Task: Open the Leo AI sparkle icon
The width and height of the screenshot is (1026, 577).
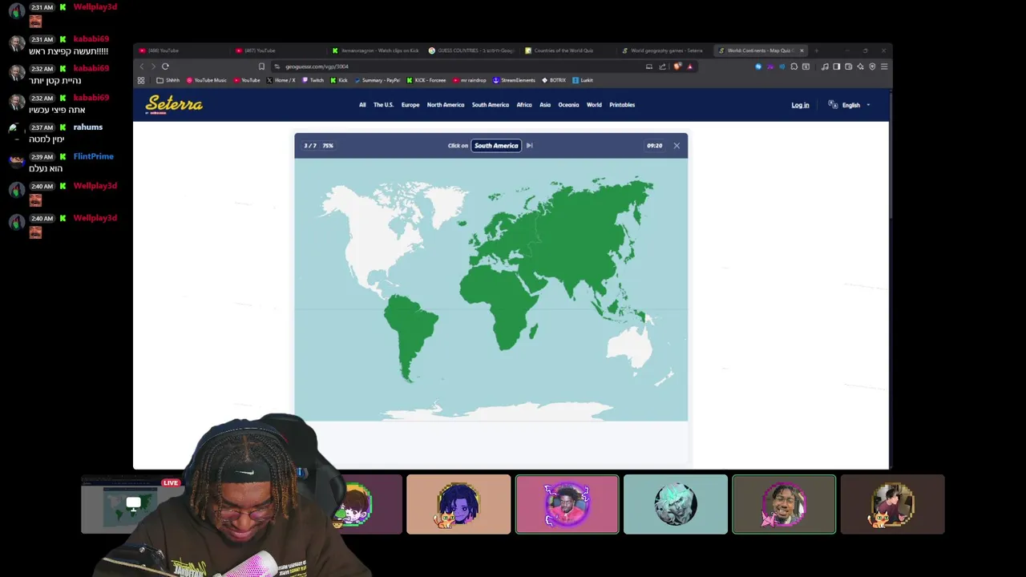Action: [860, 67]
